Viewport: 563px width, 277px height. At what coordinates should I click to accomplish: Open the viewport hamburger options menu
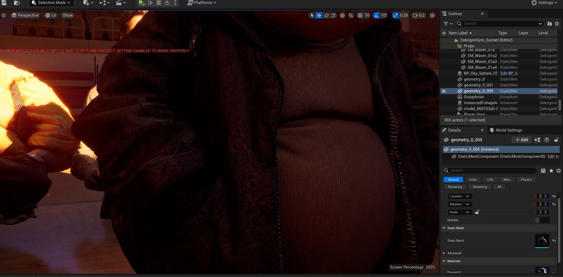point(4,15)
